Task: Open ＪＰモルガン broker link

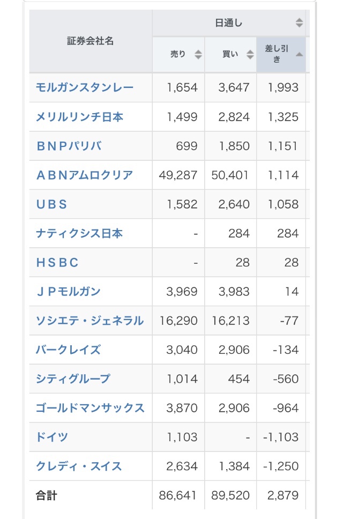Action: click(68, 292)
